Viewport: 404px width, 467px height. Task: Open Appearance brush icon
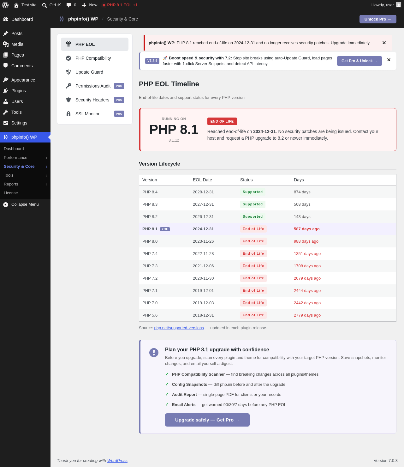pos(6,80)
